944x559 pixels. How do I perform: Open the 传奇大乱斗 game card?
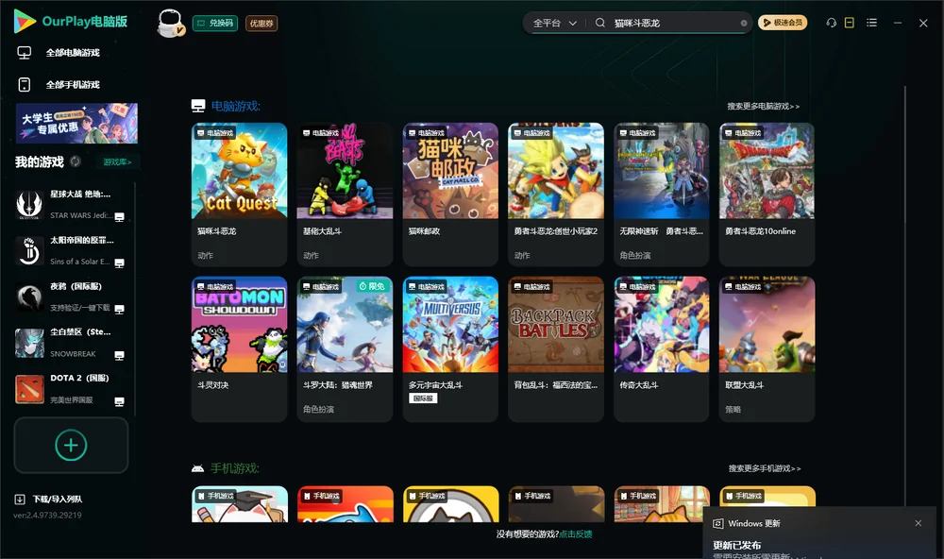(x=662, y=348)
